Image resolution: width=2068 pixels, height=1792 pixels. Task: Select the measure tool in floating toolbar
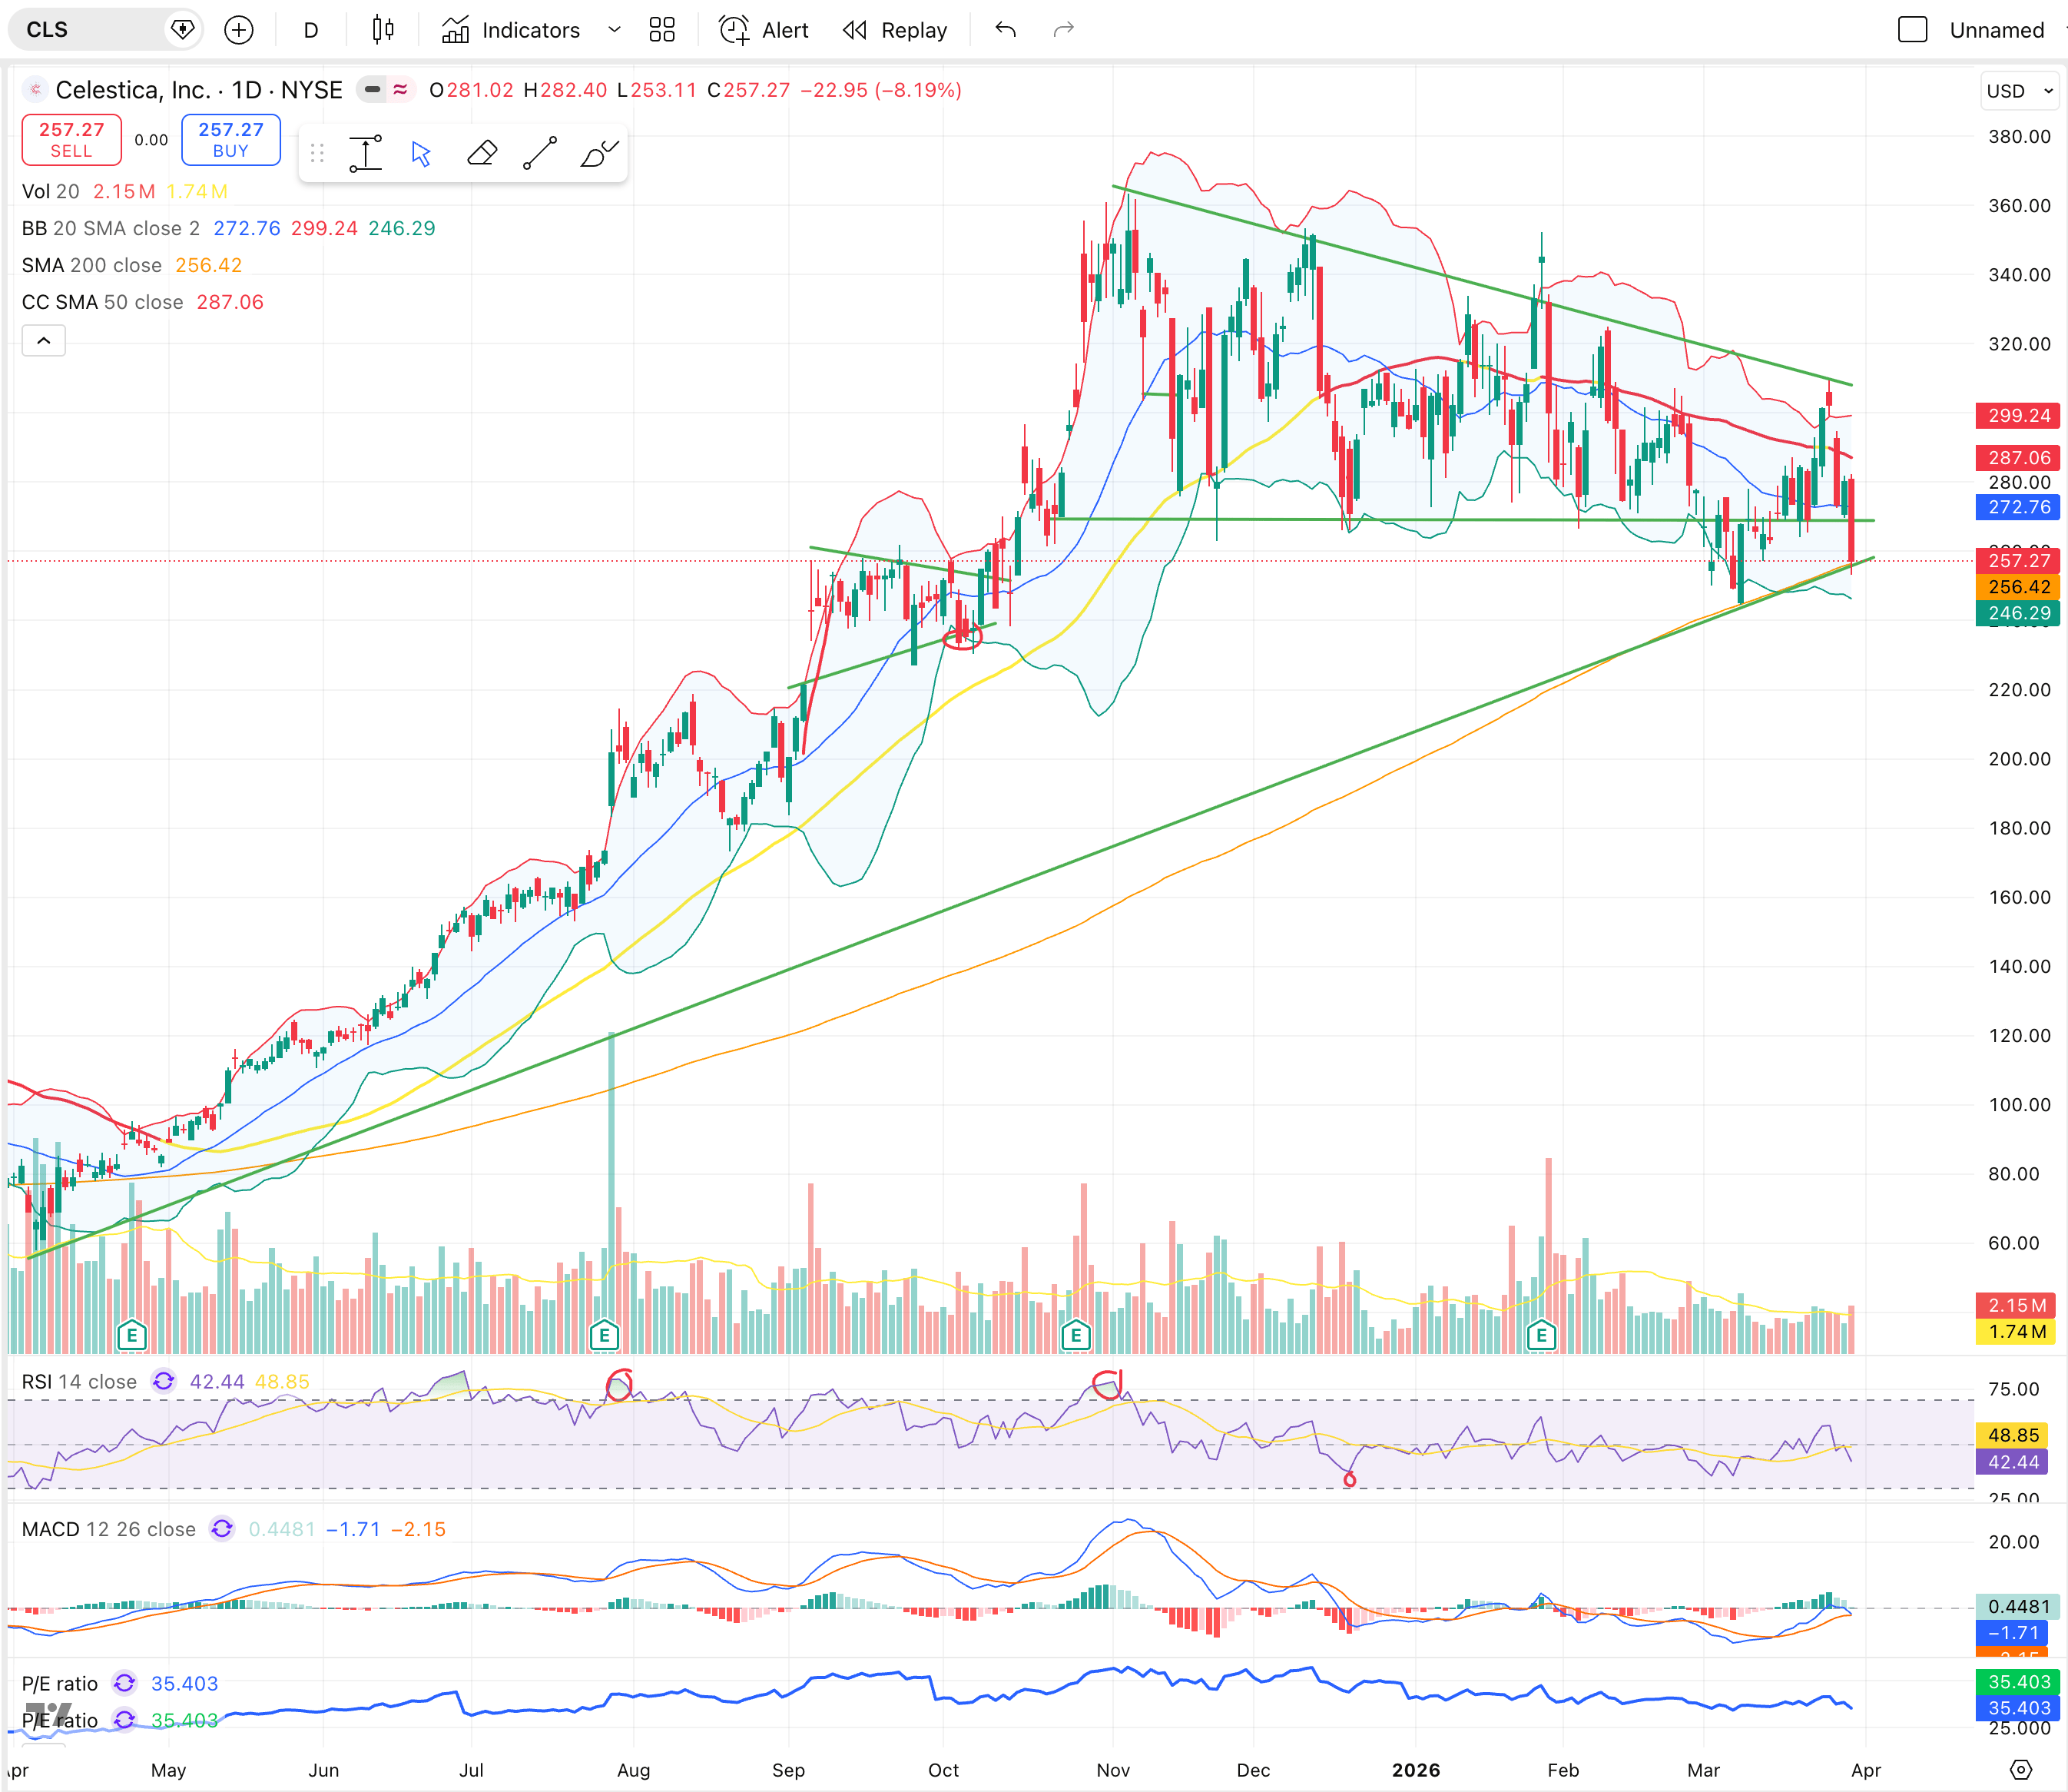pos(365,153)
